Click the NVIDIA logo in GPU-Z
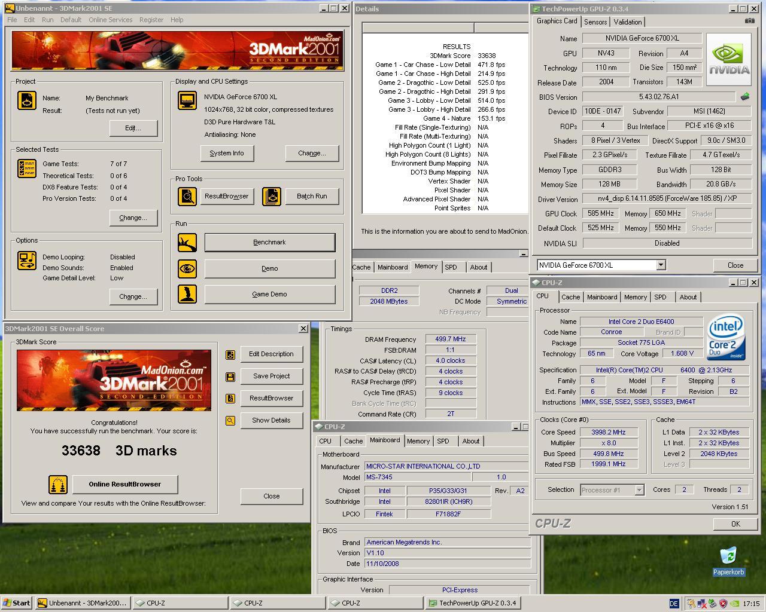The height and width of the screenshot is (612, 766). point(729,59)
